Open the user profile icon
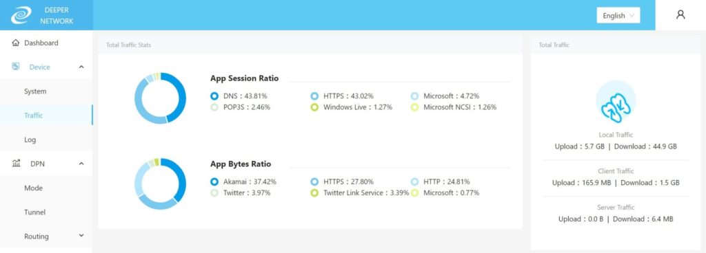This screenshot has width=706, height=253. click(680, 15)
